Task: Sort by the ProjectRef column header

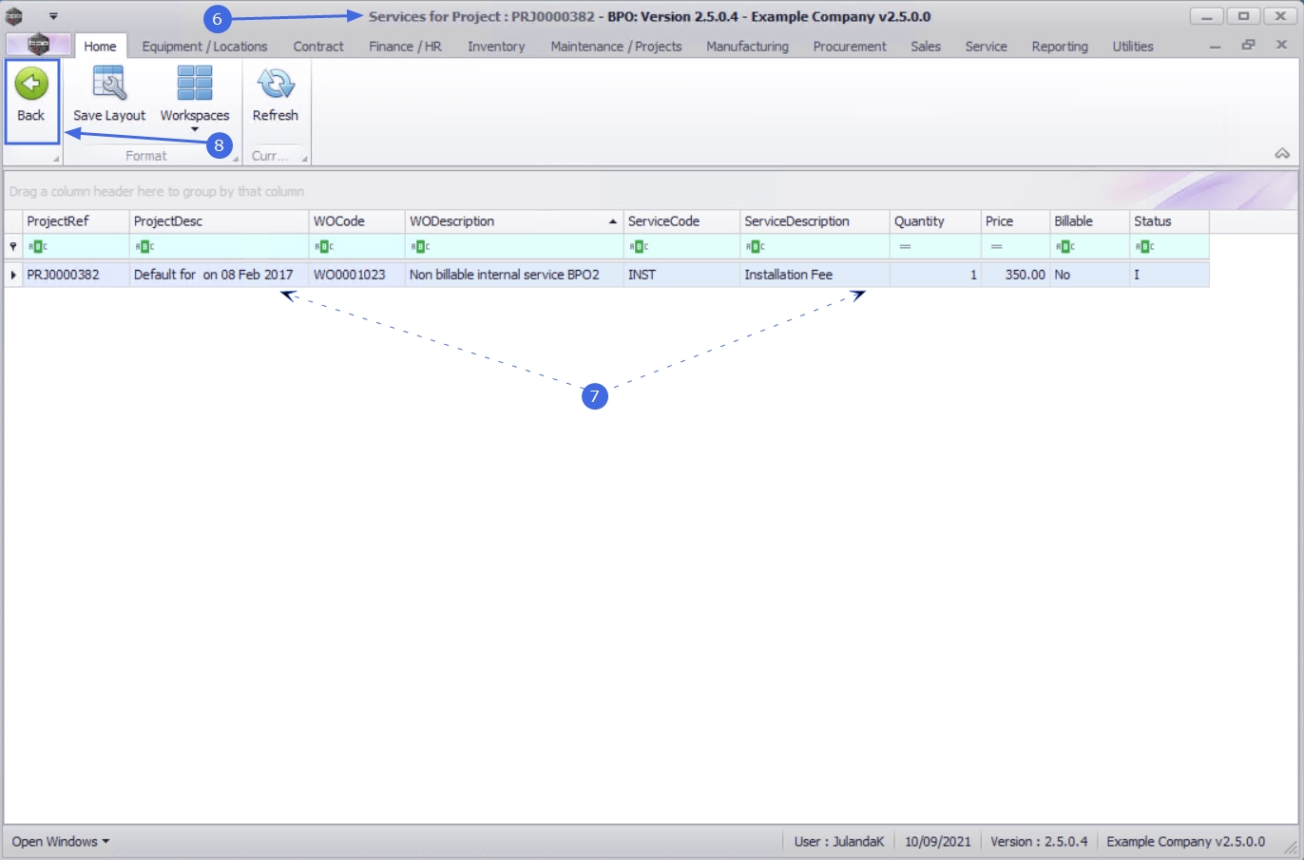Action: click(76, 221)
